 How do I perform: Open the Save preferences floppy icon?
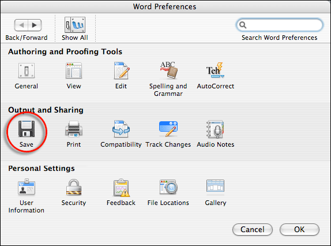(x=27, y=129)
